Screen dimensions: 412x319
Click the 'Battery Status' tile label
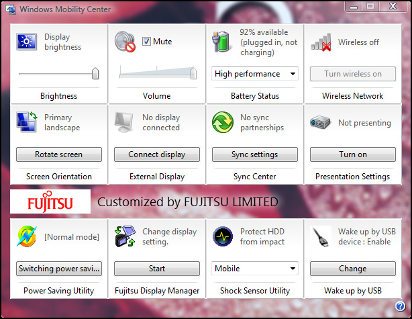(255, 96)
